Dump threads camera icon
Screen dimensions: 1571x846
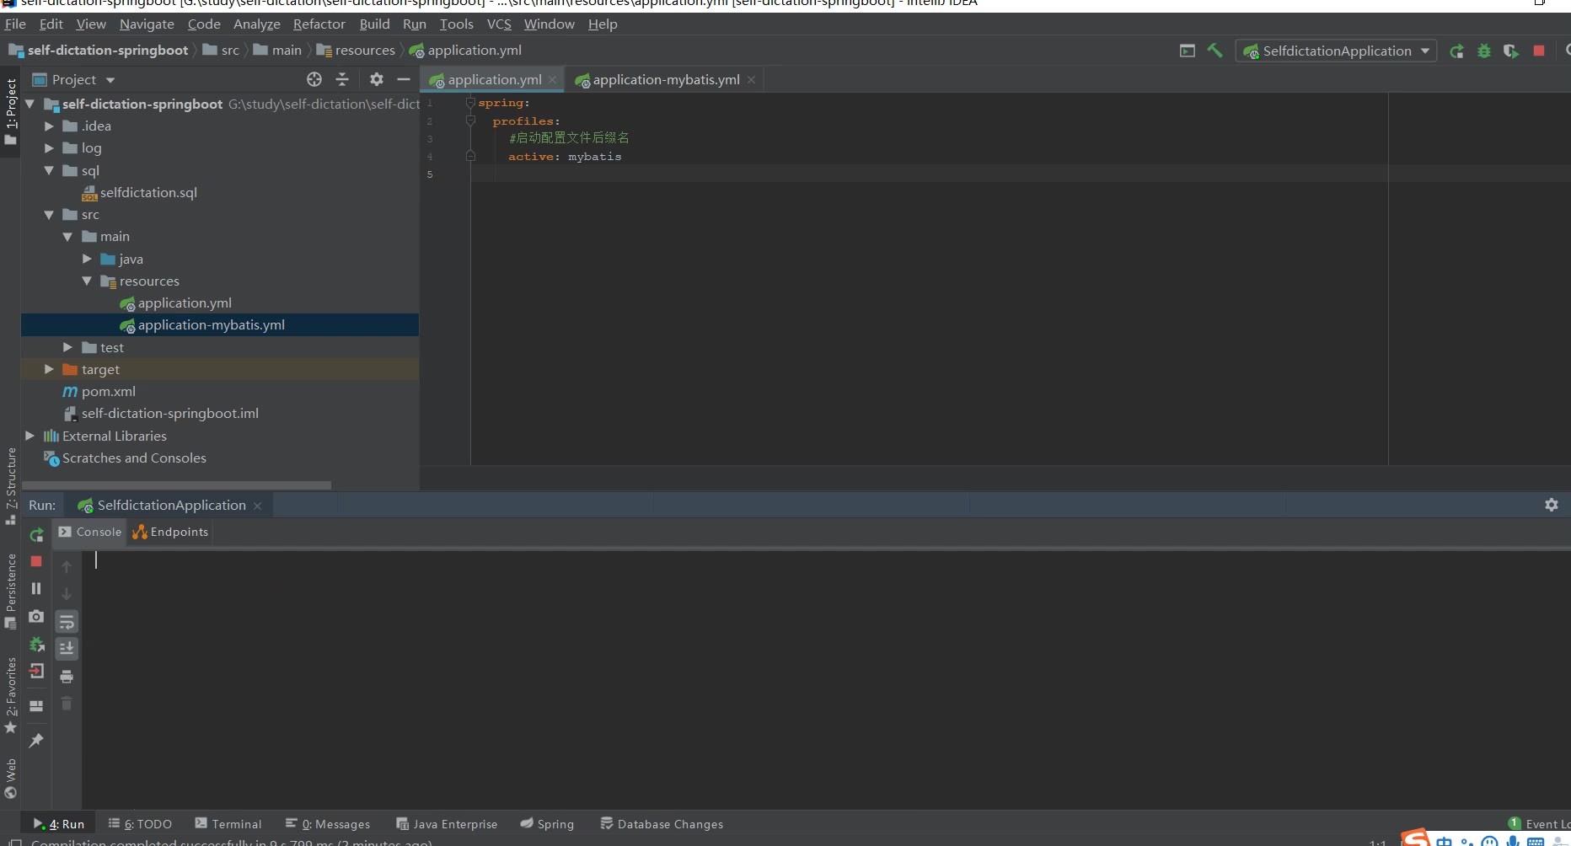pyautogui.click(x=36, y=617)
